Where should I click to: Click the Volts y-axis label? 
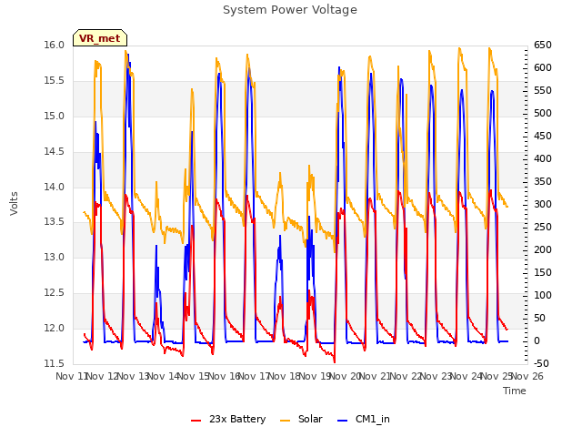point(15,204)
